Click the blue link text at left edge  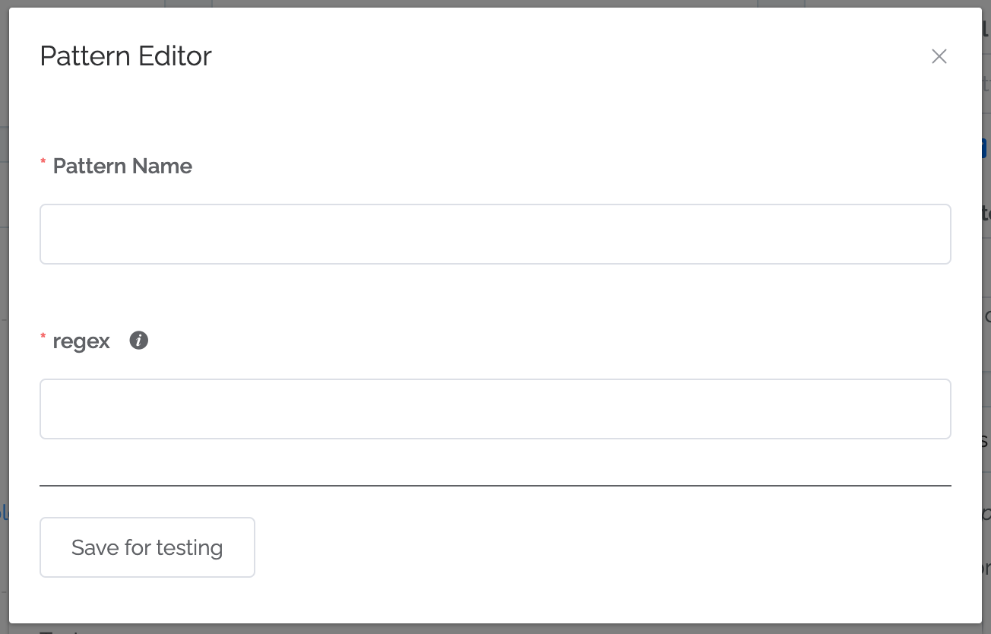click(4, 512)
